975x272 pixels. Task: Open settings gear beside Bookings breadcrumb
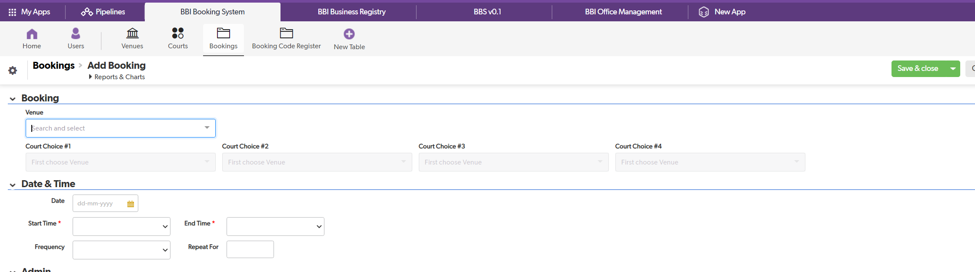(x=13, y=71)
